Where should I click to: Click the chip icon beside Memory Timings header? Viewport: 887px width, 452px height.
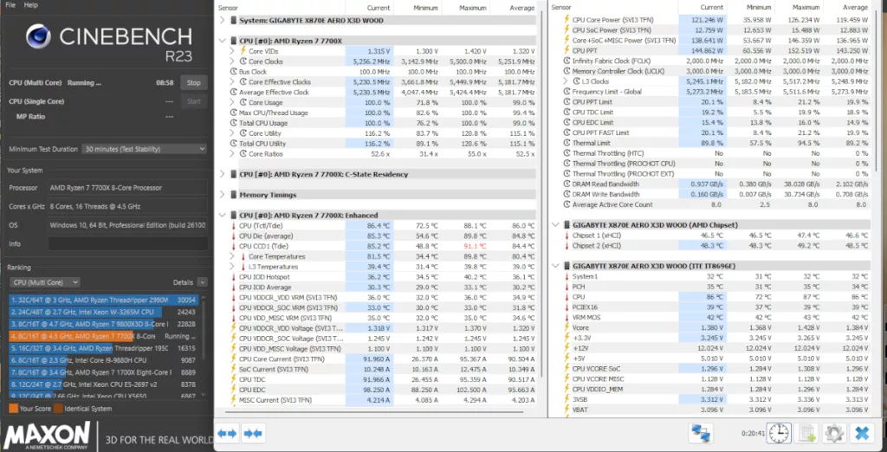(234, 195)
